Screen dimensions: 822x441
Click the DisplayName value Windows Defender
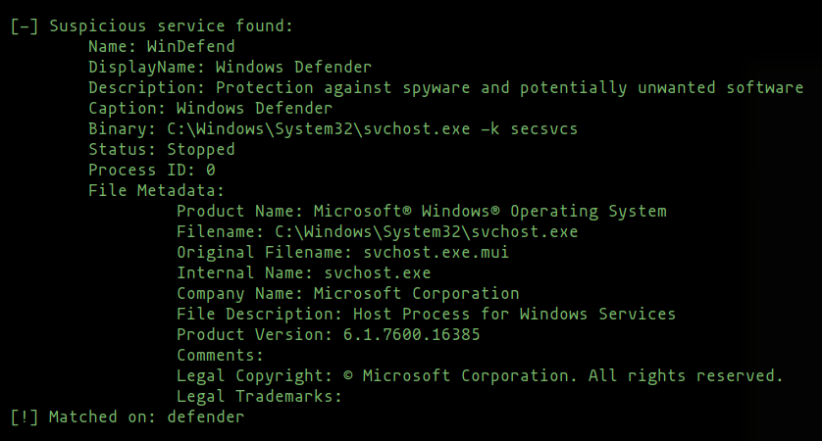click(293, 68)
